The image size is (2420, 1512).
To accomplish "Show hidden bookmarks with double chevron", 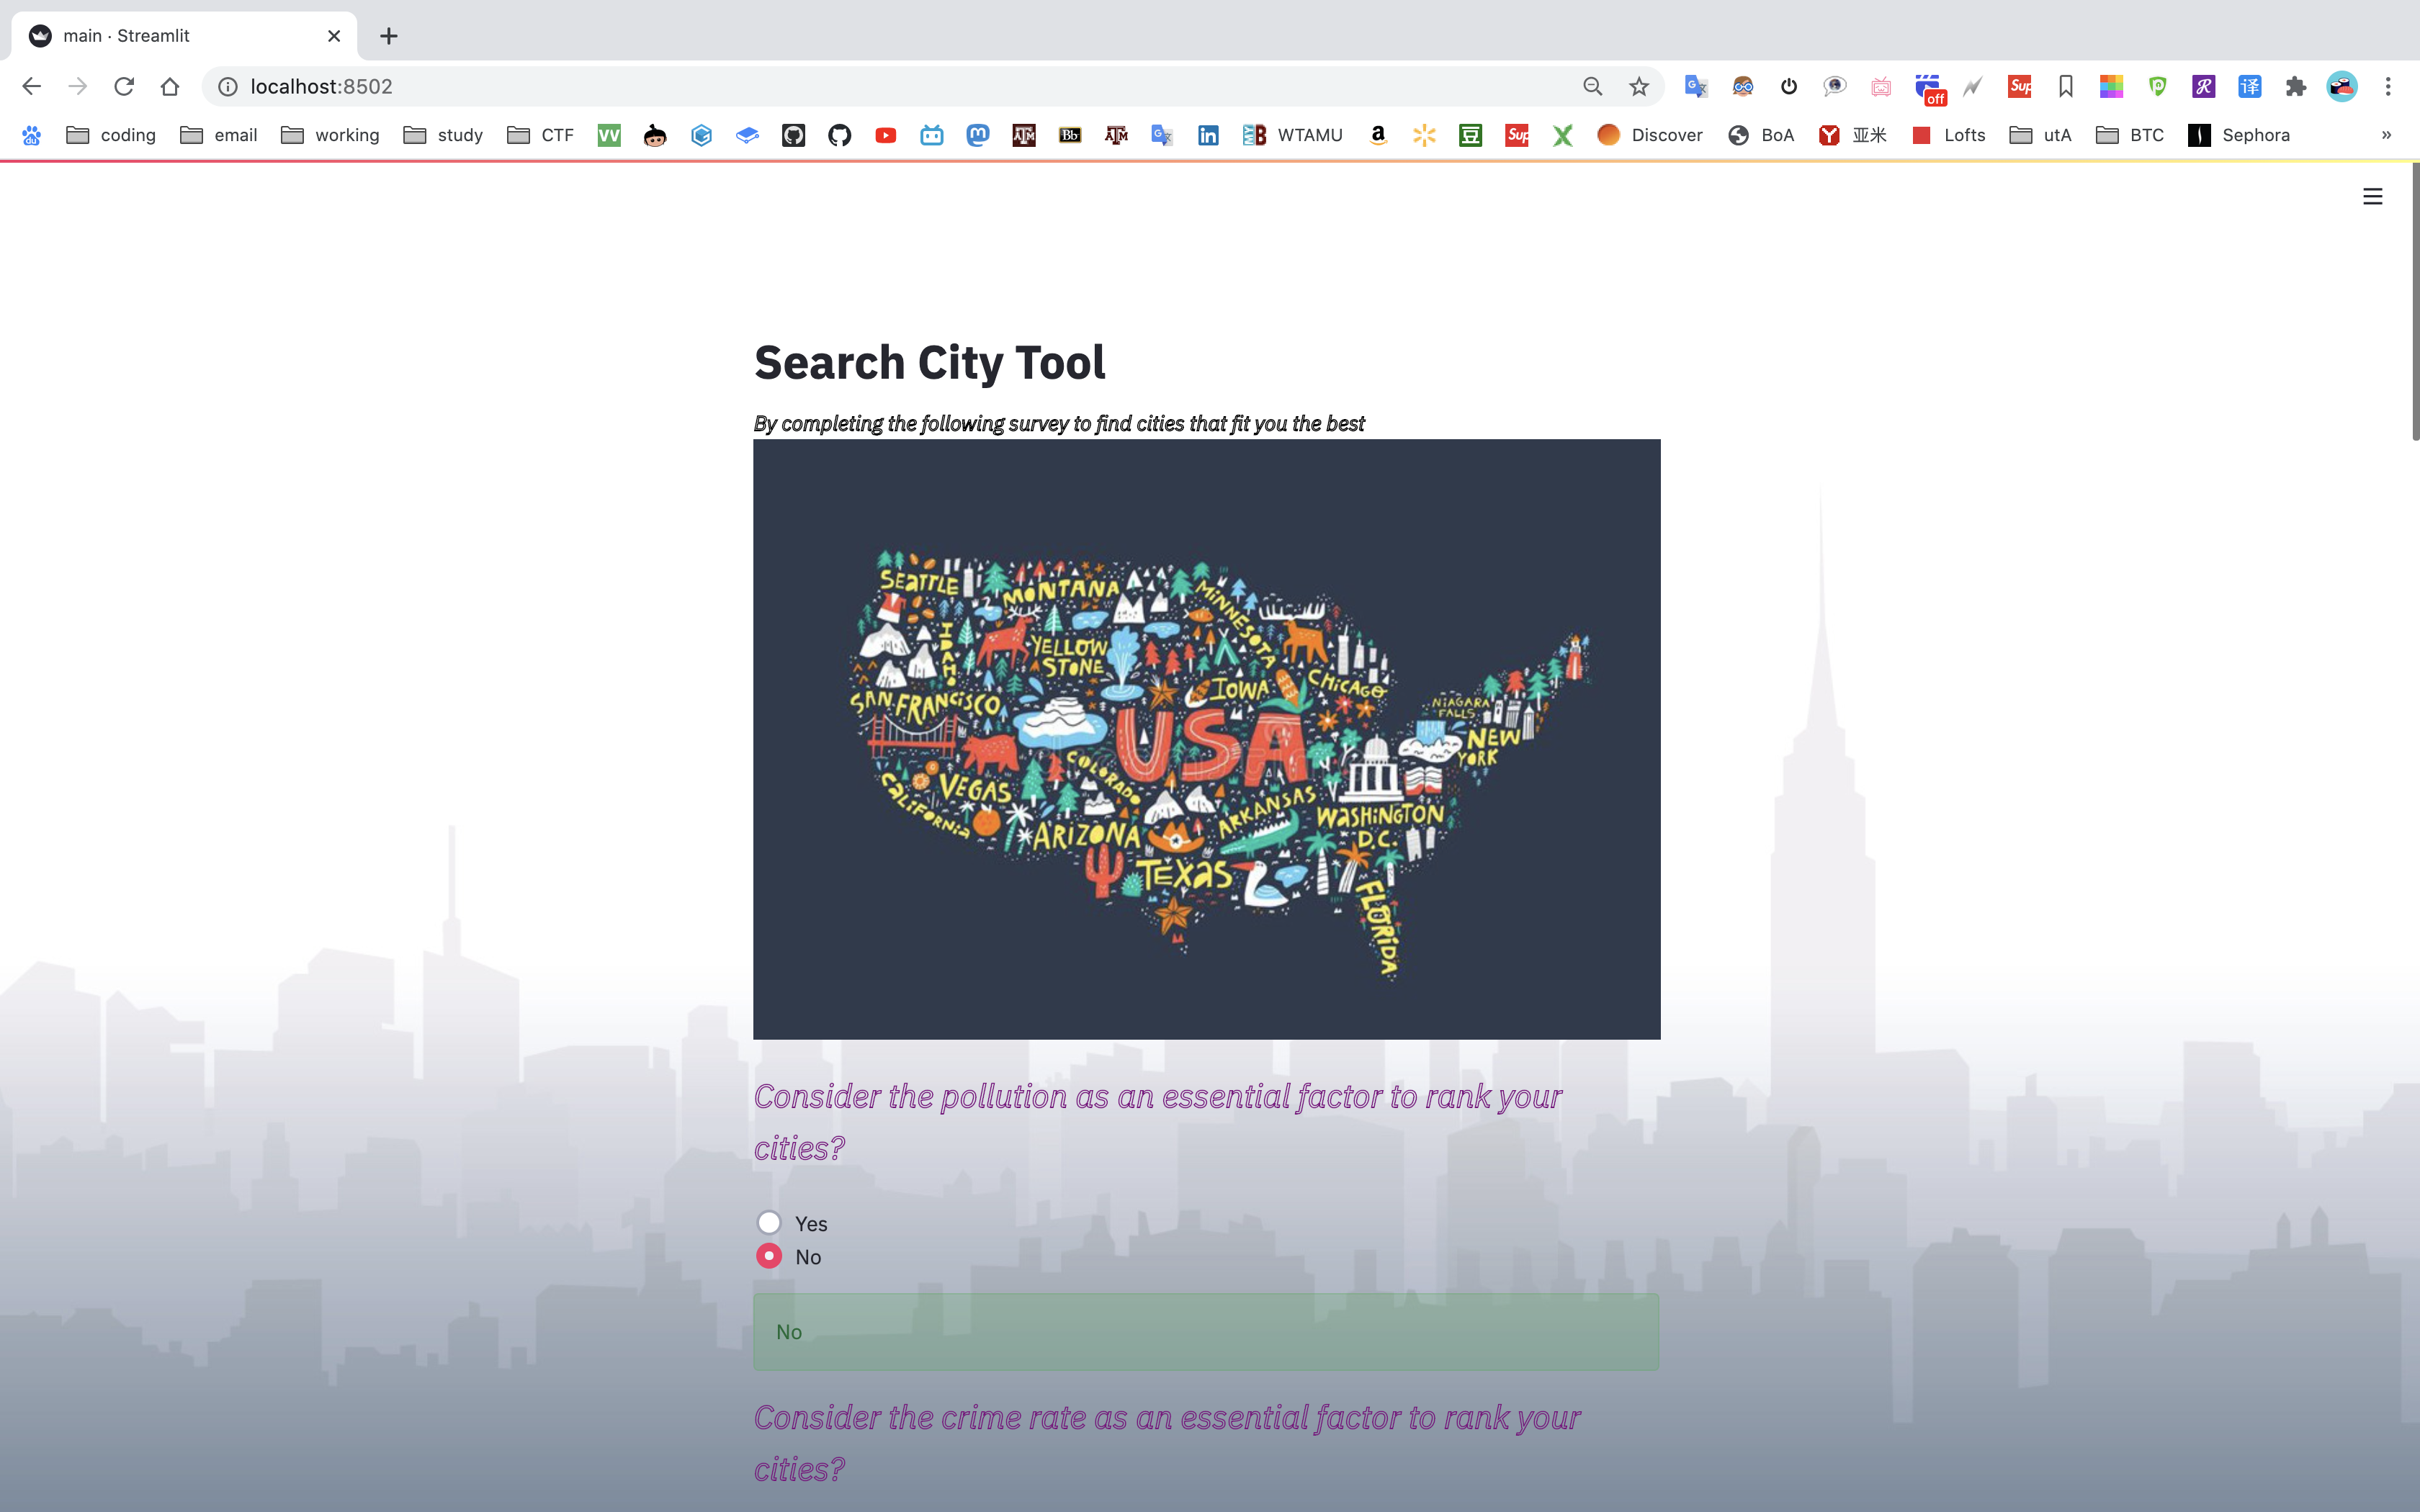I will [x=2386, y=135].
